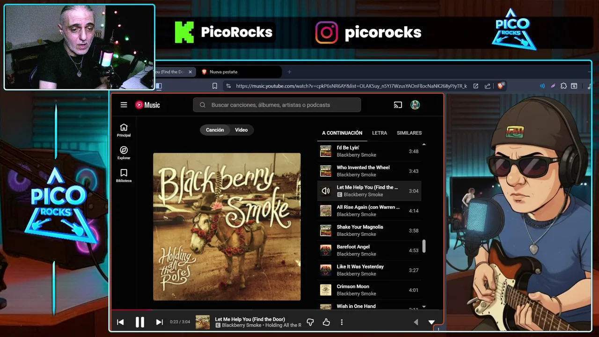Image resolution: width=599 pixels, height=337 pixels.
Task: Click the audio playing indicator icon in toolbar
Action: (542, 86)
